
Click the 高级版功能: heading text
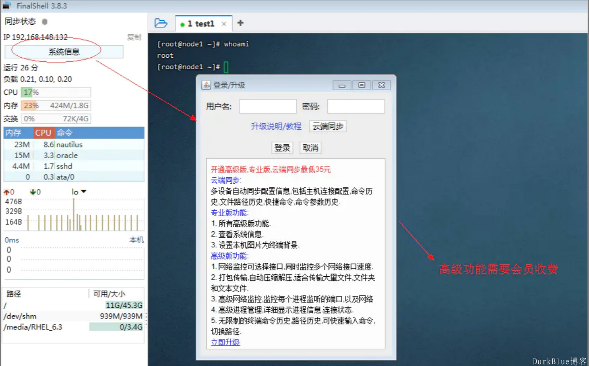tap(230, 256)
